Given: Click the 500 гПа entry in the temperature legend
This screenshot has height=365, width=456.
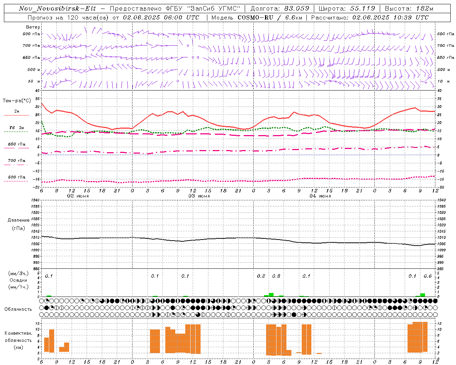Looking at the screenshot, I should pos(17,177).
